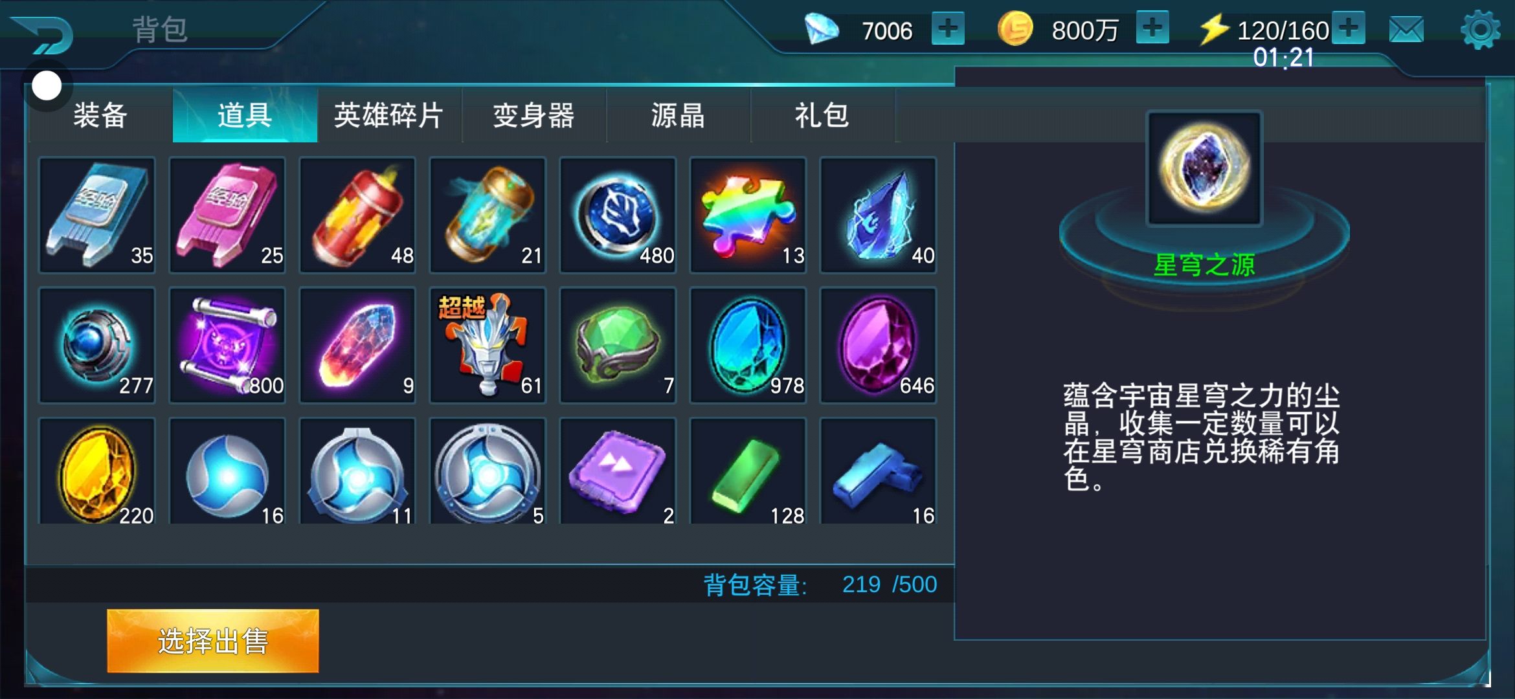Image resolution: width=1515 pixels, height=699 pixels.
Task: Add gold with plus next to 800万
Action: [x=1152, y=28]
